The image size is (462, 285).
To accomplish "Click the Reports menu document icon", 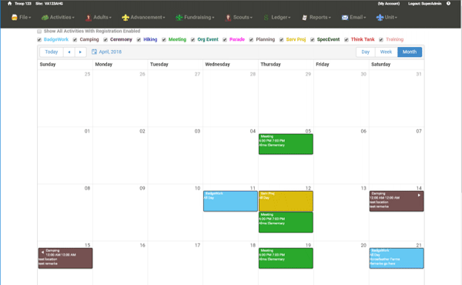I will click(304, 18).
